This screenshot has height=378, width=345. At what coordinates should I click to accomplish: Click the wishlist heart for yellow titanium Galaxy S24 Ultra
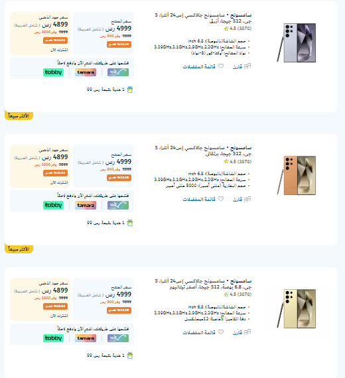[221, 332]
